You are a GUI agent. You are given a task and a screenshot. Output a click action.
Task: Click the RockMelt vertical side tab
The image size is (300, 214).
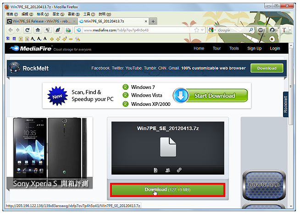(285, 104)
